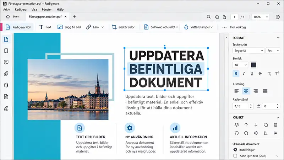This screenshot has height=160, width=284.
Task: Open the Pages panel in left sidebar
Action: pyautogui.click(x=6, y=39)
